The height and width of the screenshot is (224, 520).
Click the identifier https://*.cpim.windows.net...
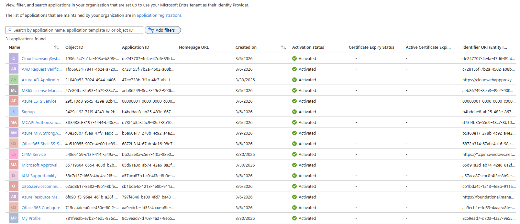click(x=489, y=154)
